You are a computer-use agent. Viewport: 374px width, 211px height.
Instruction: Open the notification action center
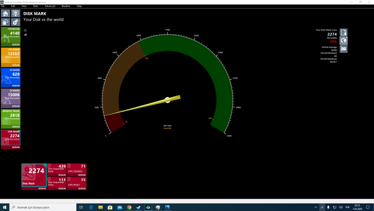pyautogui.click(x=368, y=207)
